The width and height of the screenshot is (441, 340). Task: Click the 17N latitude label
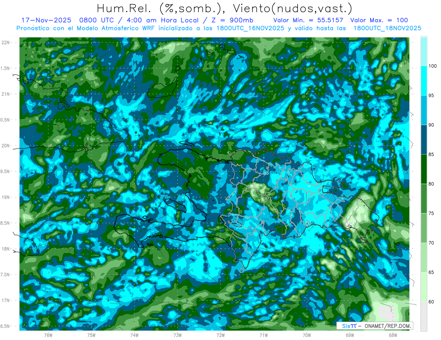(x=6, y=300)
